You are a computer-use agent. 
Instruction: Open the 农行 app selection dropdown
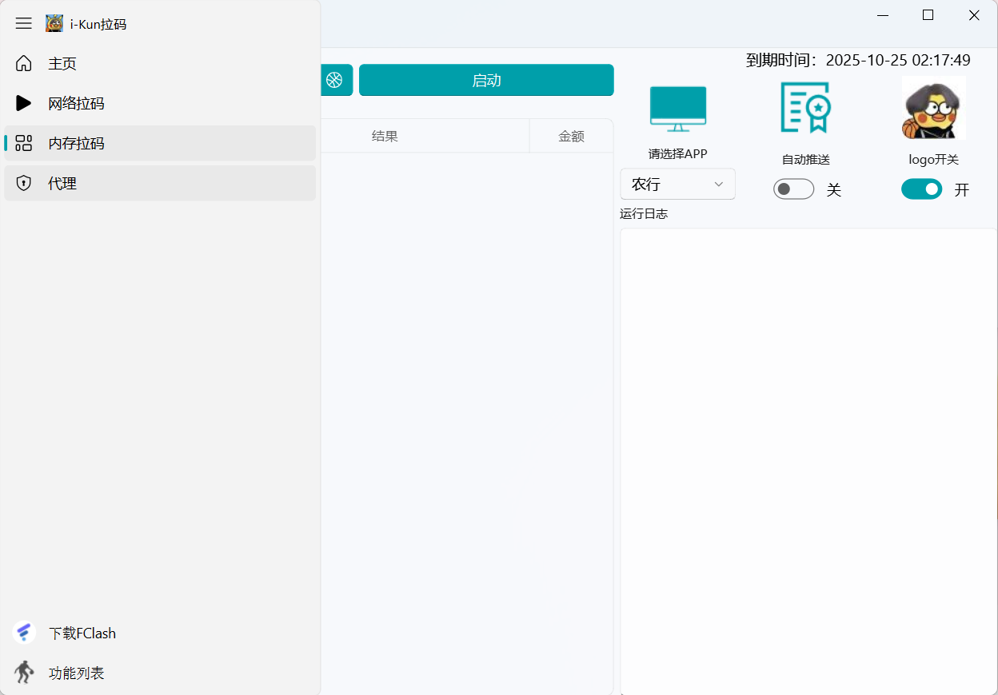point(677,185)
